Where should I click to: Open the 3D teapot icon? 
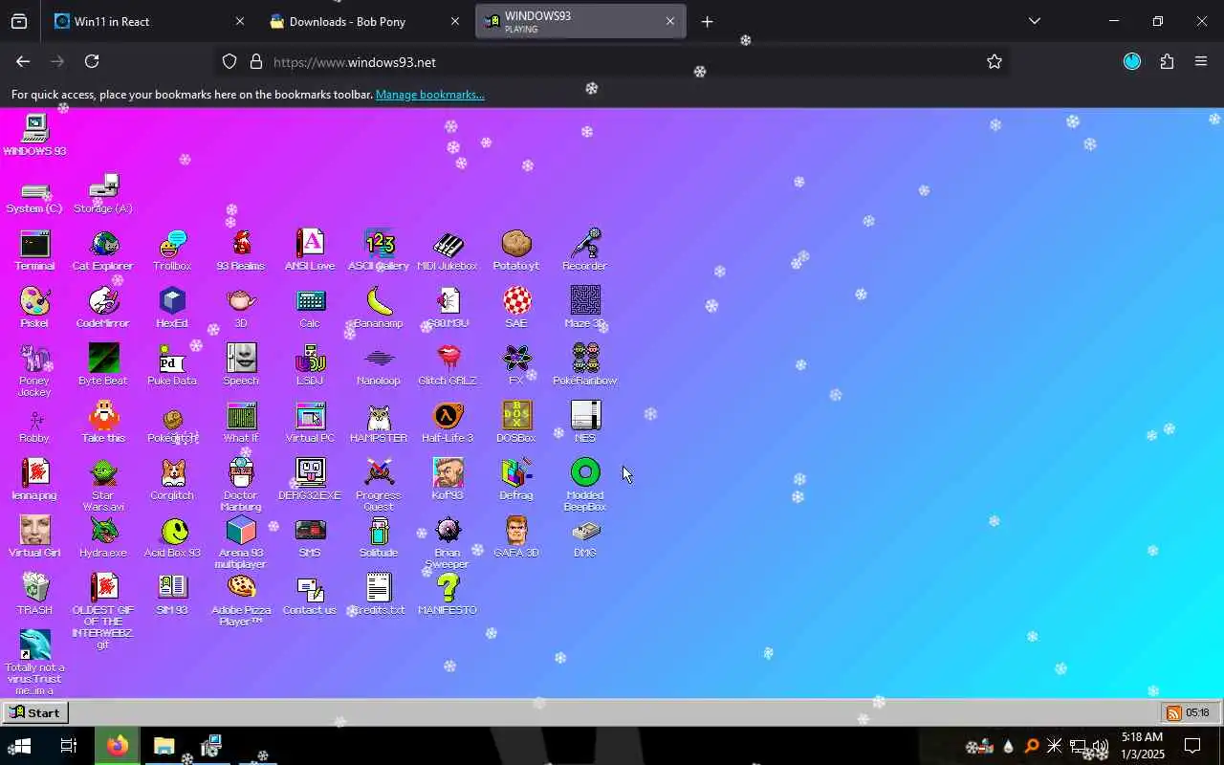pyautogui.click(x=241, y=308)
